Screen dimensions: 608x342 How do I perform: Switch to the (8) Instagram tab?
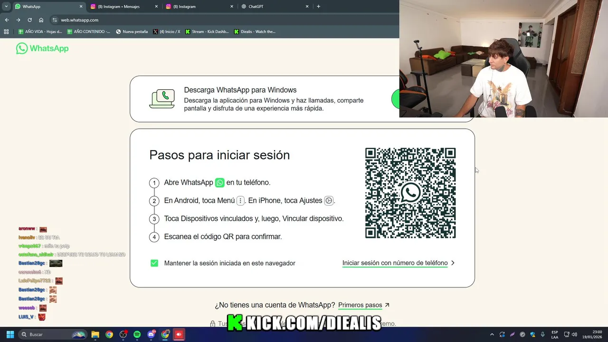200,7
